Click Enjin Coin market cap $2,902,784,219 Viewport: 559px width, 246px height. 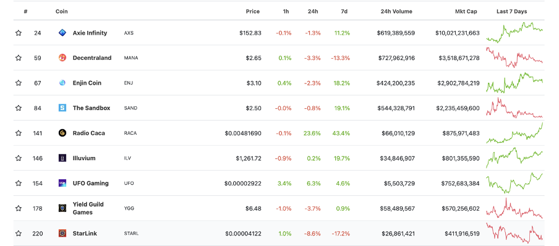(x=458, y=83)
